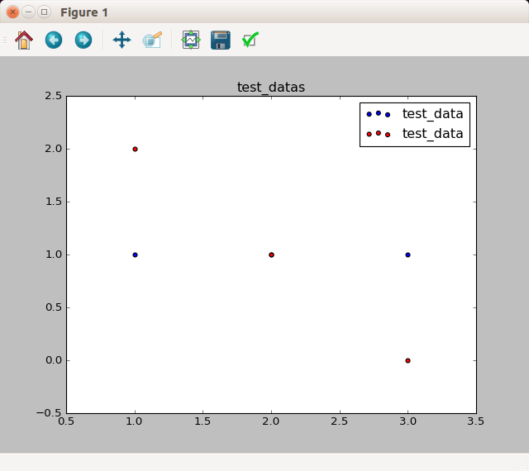
Task: Click the plot title test_datas
Action: 271,88
